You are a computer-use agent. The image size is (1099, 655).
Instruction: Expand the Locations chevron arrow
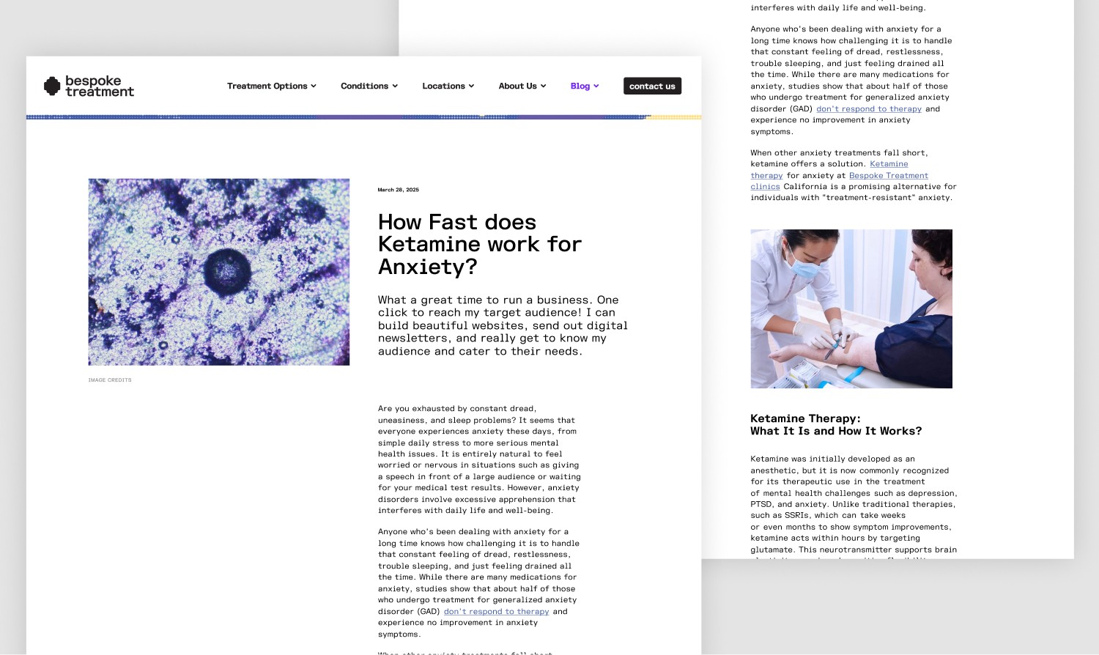coord(471,86)
